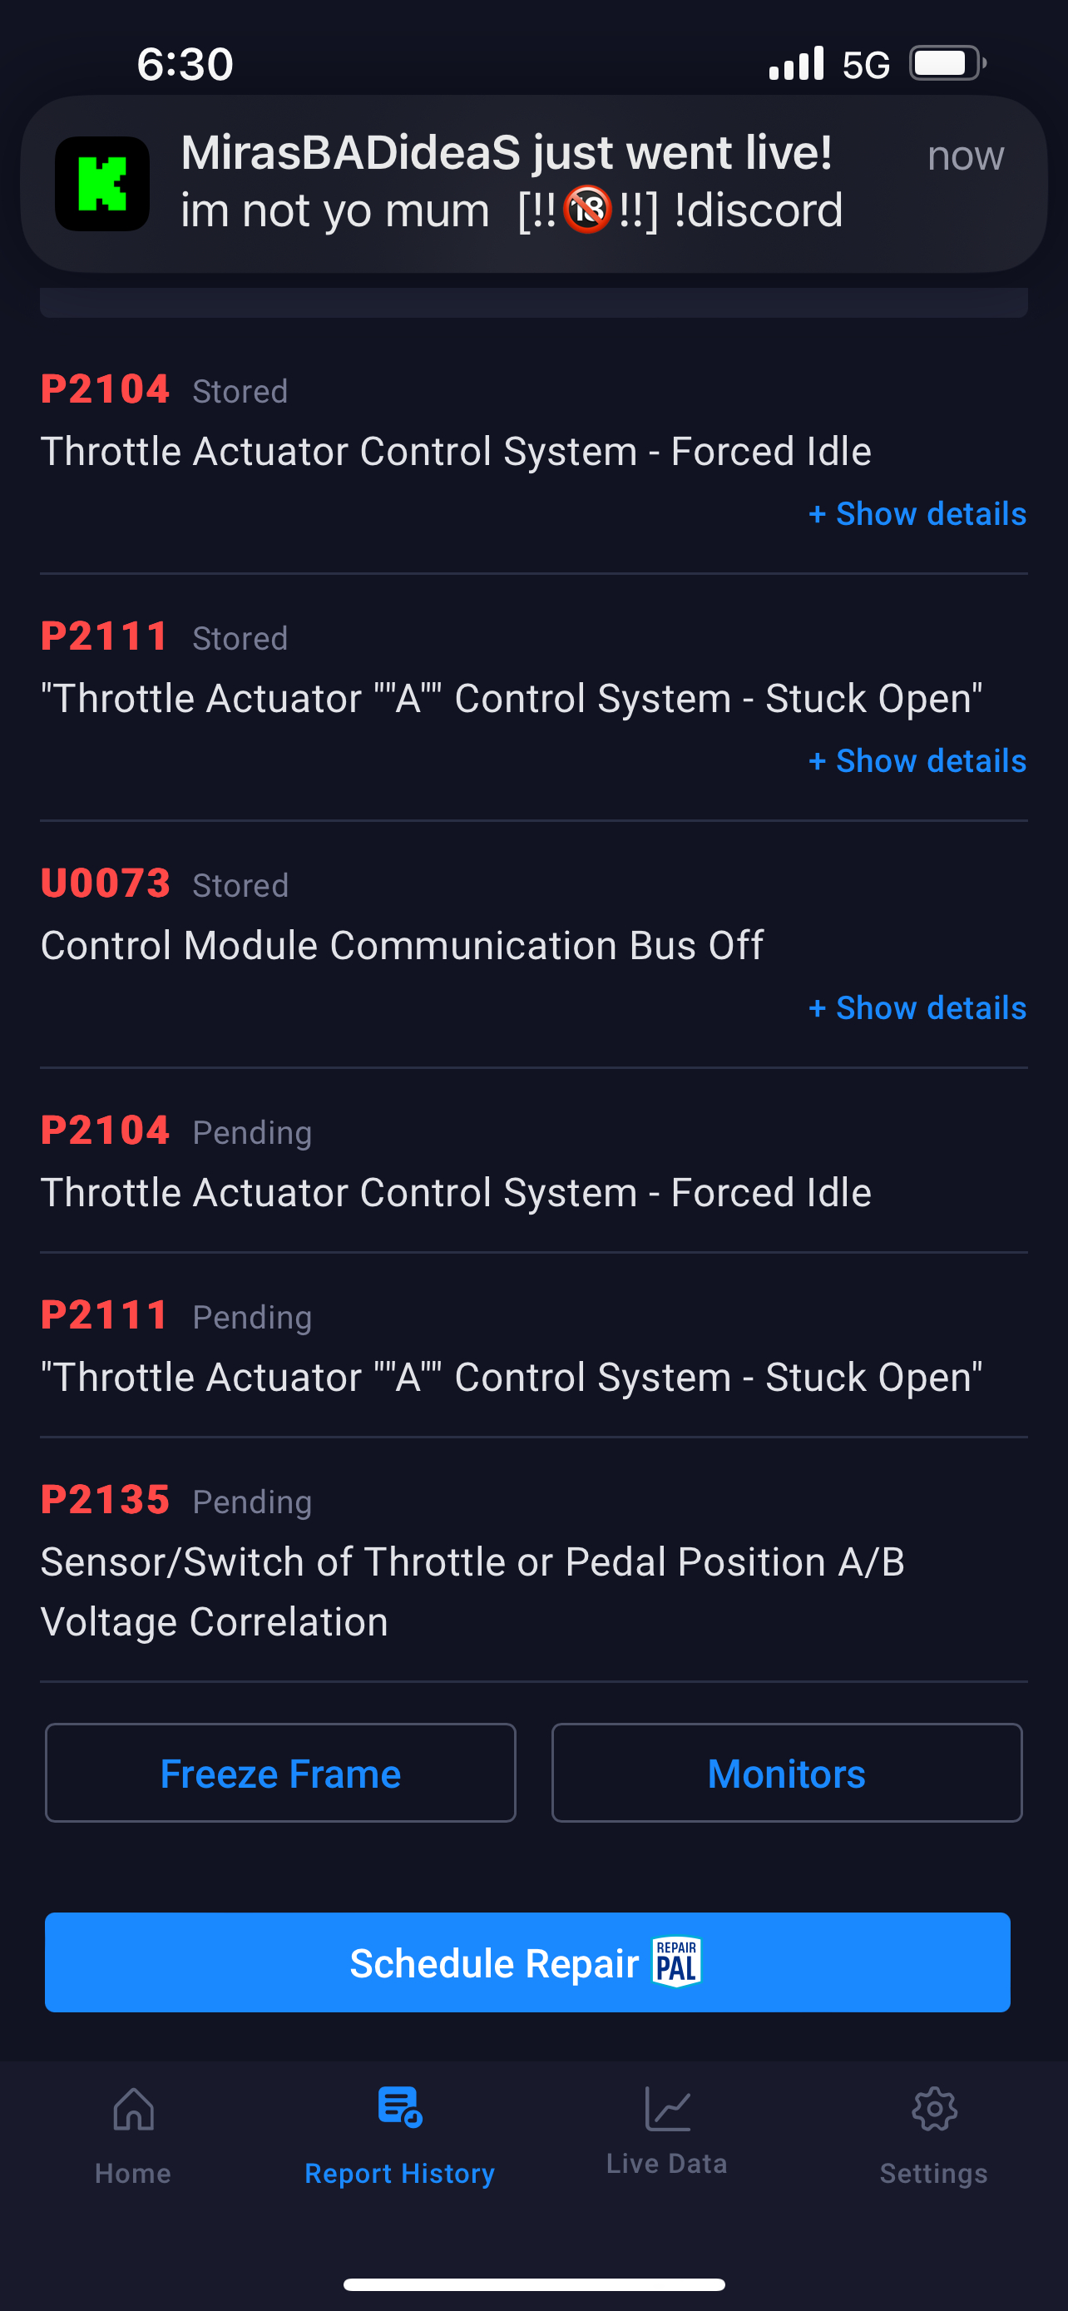Open the Settings gear icon
The image size is (1068, 2311).
tap(934, 2108)
